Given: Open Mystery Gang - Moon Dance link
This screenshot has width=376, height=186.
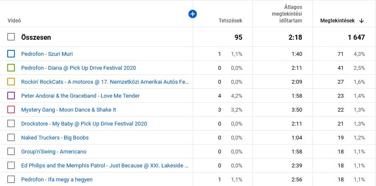Looking at the screenshot, I should [x=68, y=110].
